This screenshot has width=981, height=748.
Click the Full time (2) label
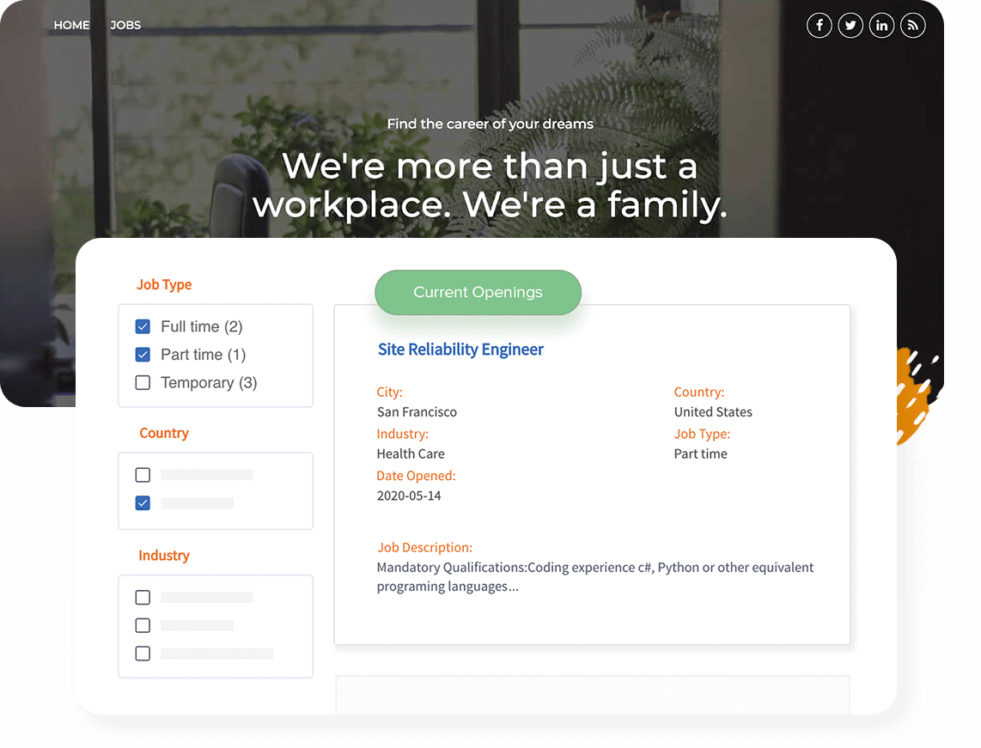pos(202,326)
